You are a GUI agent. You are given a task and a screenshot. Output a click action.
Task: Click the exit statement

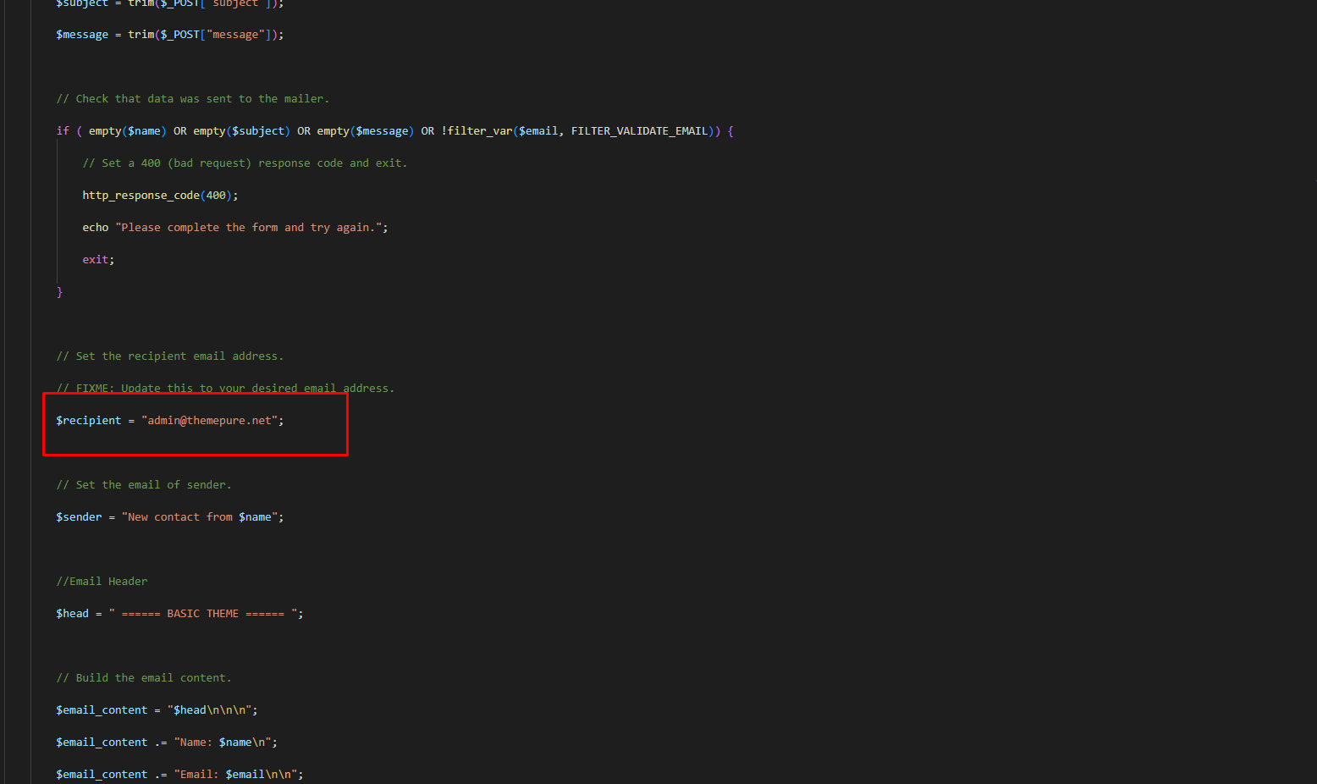coord(96,260)
